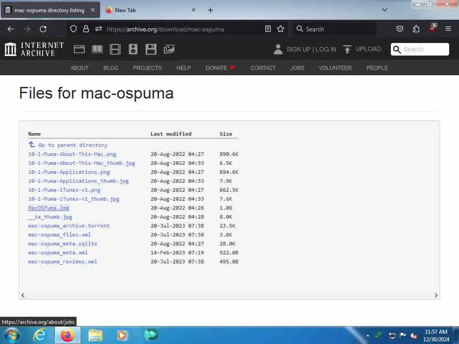The width and height of the screenshot is (459, 344).
Task: Click the upload arrow icon
Action: (347, 49)
